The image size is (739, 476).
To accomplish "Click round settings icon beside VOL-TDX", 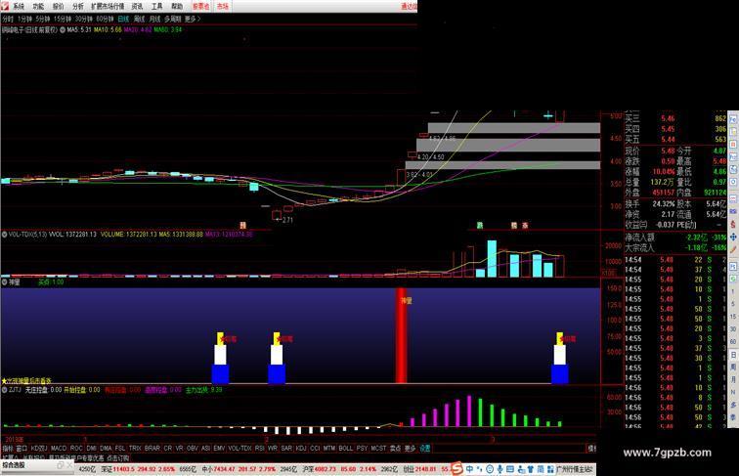I will (x=4, y=234).
